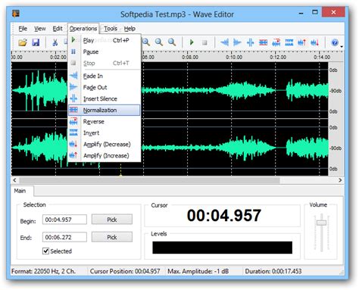Click the 0:08.00 mark on the time ruler
The width and height of the screenshot is (359, 290).
point(190,58)
